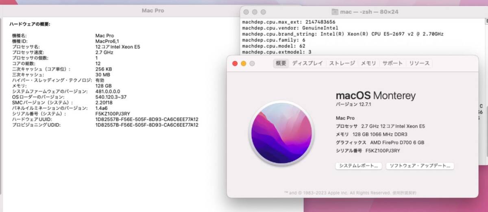Click the Terminal folder proxy icon
488x212 pixels.
[335, 12]
